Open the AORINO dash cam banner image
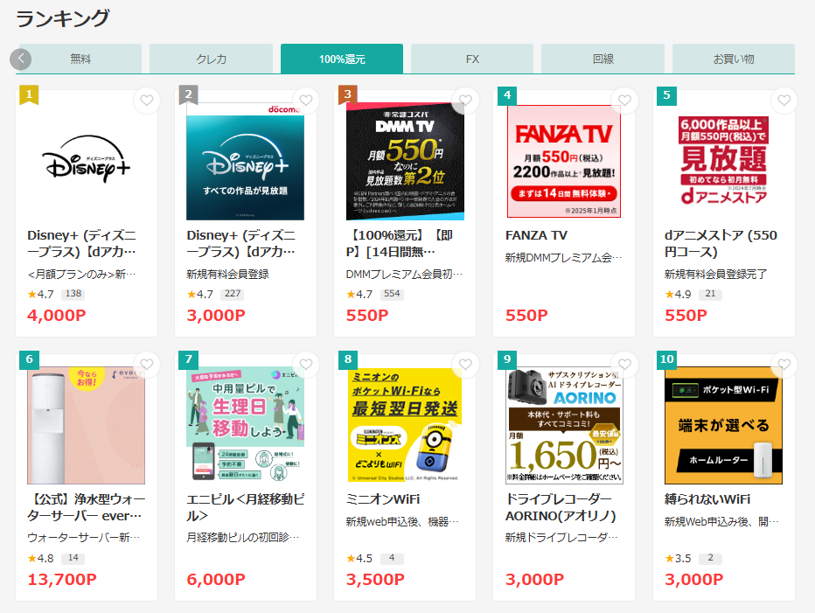 coord(564,425)
